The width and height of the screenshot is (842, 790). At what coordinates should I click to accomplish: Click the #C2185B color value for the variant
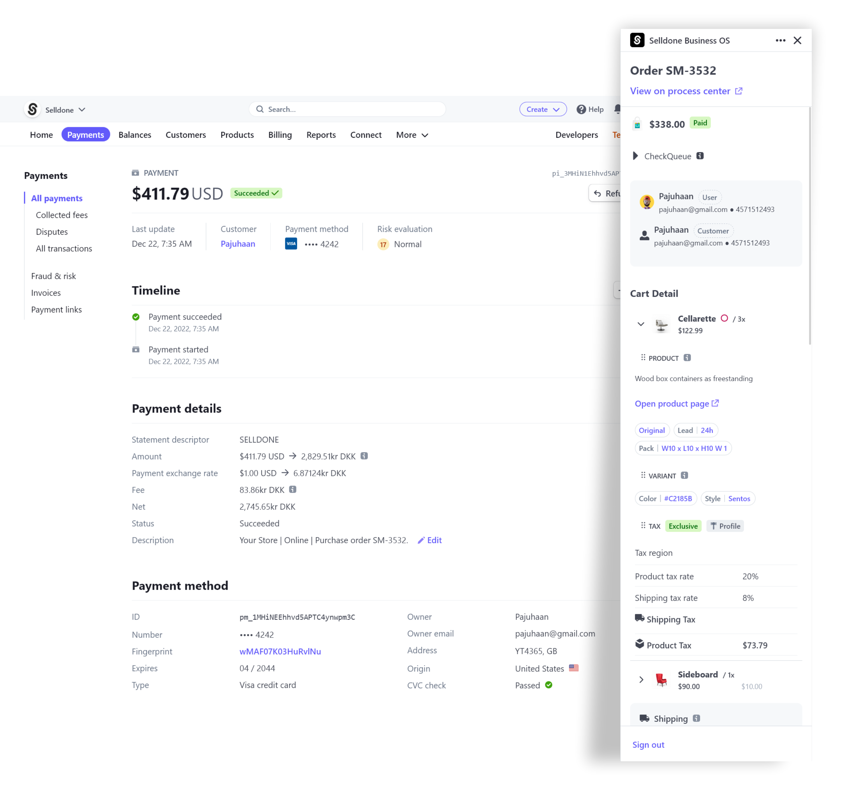coord(679,498)
